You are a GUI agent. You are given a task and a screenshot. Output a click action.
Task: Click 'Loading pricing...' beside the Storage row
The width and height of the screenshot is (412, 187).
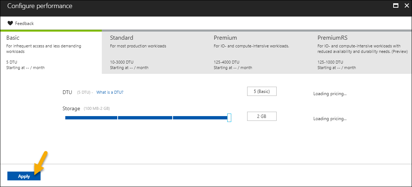point(330,119)
